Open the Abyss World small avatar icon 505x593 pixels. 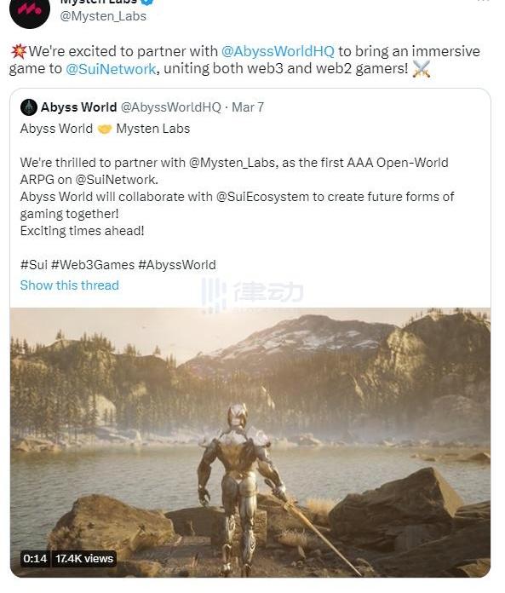pos(29,107)
